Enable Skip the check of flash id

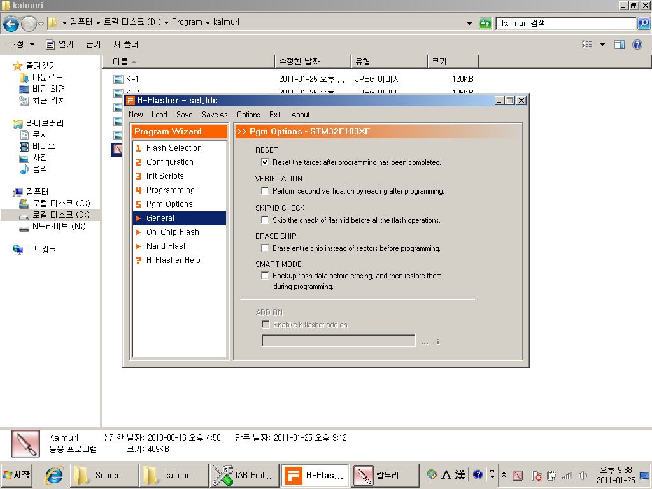(x=265, y=220)
